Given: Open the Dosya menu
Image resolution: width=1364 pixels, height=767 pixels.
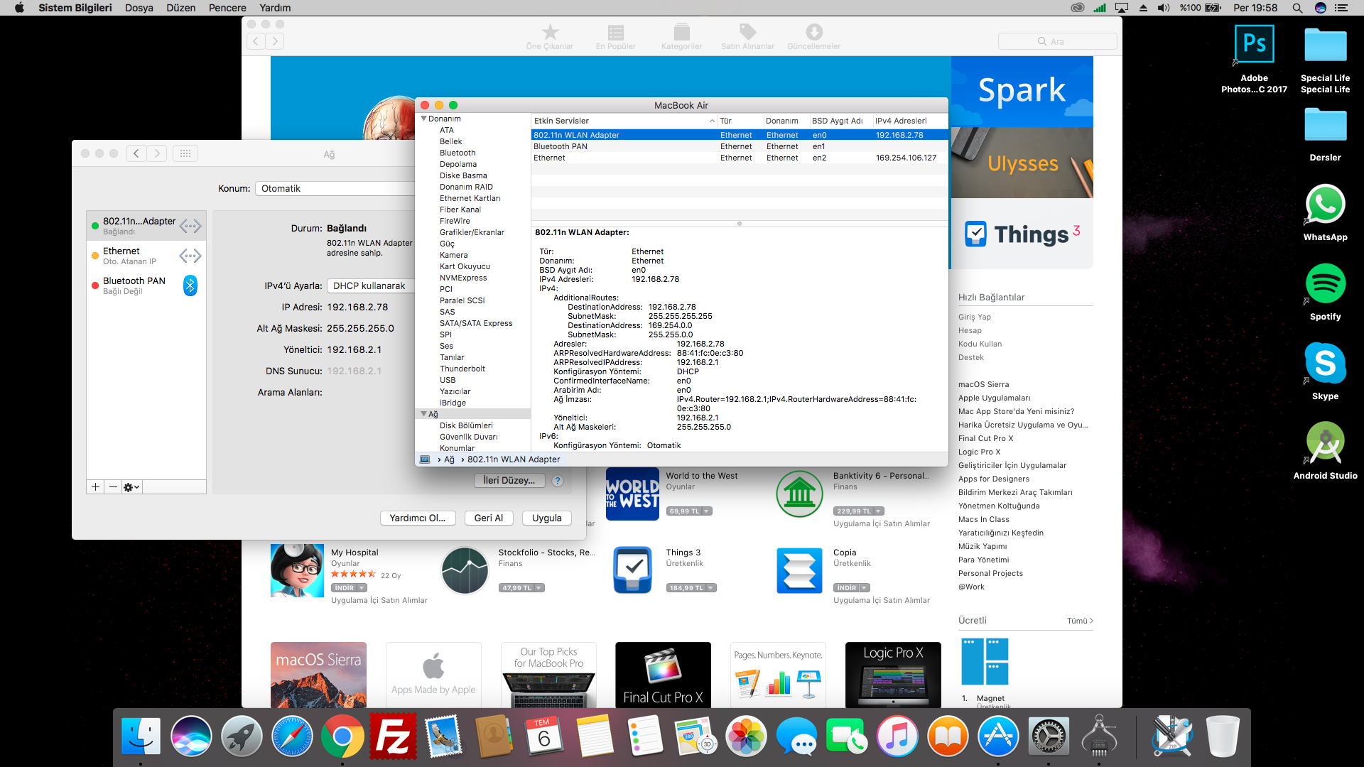Looking at the screenshot, I should (x=139, y=8).
